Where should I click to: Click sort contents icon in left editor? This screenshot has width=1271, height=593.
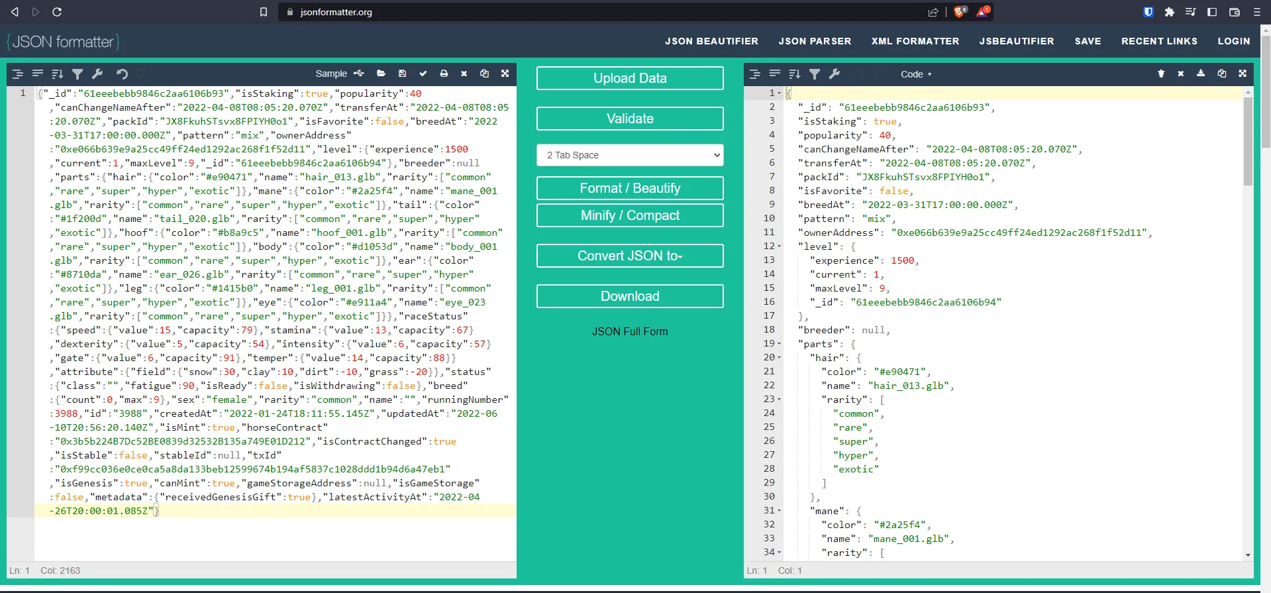58,74
